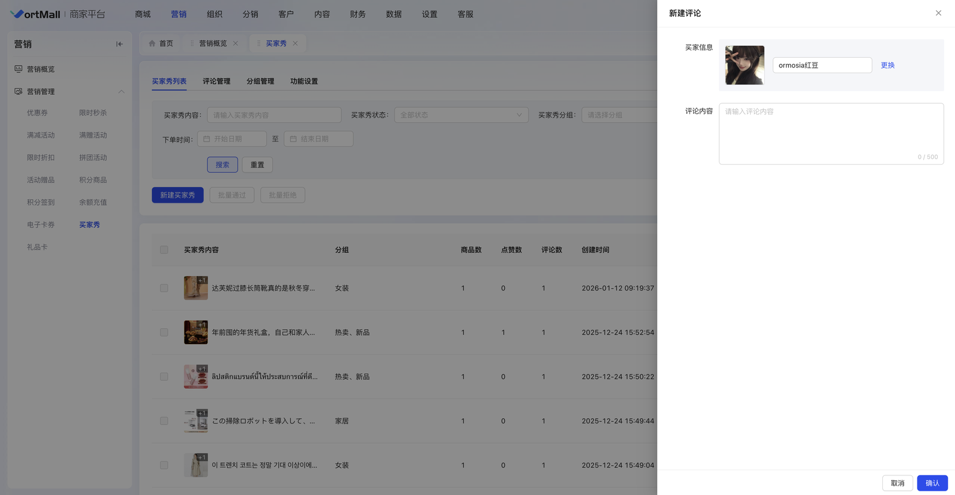
Task: Collapse the 营销管理 menu chevron
Action: click(x=121, y=91)
